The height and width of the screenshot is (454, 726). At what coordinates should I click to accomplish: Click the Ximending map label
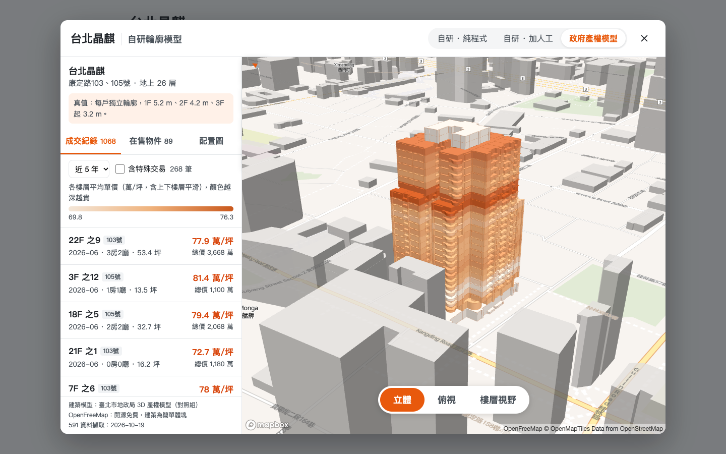click(x=344, y=67)
